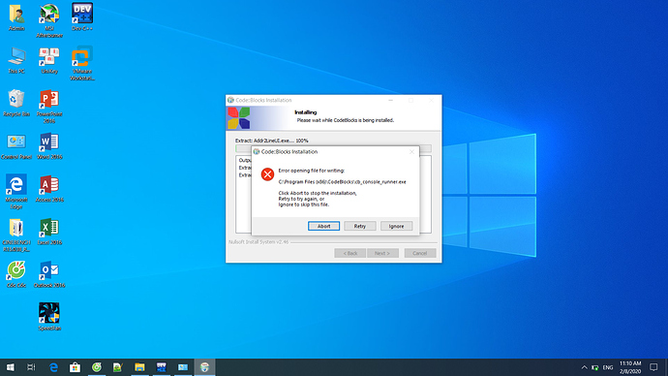
Task: Select the CINEBENCH folder icon
Action: click(x=16, y=235)
